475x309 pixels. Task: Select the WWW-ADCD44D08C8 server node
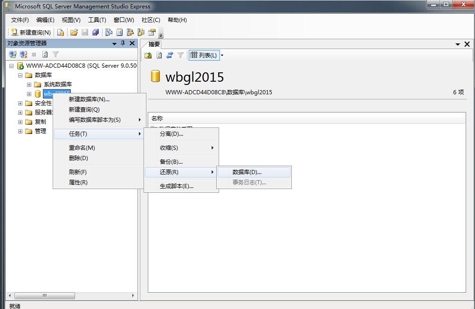pyautogui.click(x=81, y=65)
